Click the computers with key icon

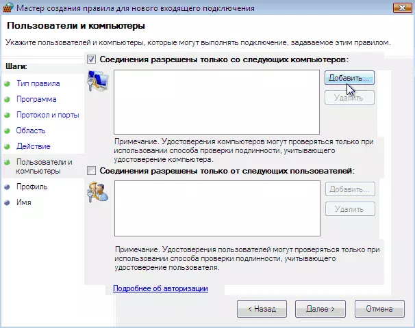[x=98, y=81]
